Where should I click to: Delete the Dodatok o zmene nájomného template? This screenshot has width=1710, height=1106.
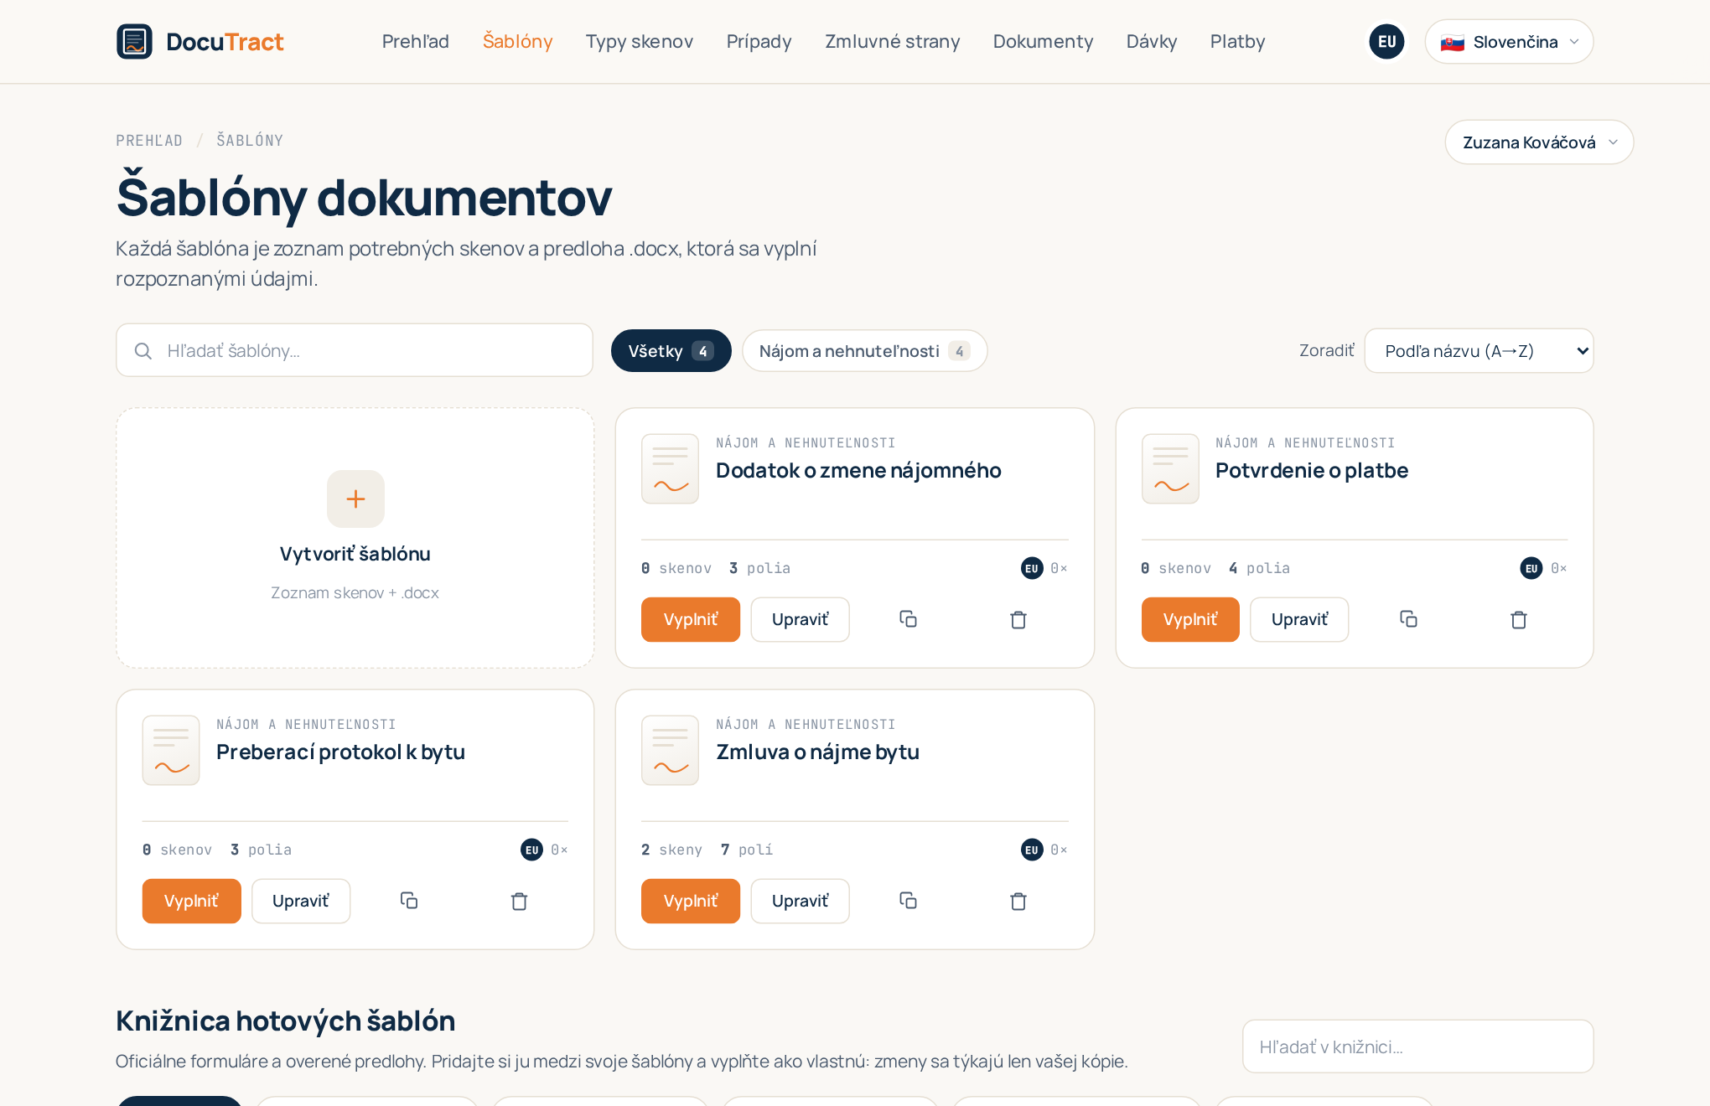(x=1018, y=619)
